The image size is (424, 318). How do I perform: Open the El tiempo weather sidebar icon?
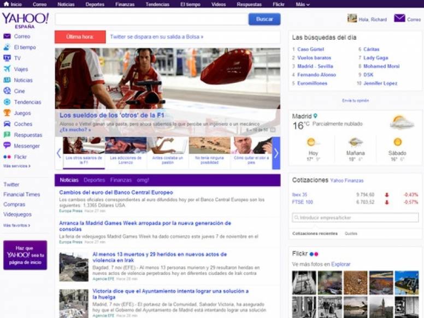coord(7,47)
